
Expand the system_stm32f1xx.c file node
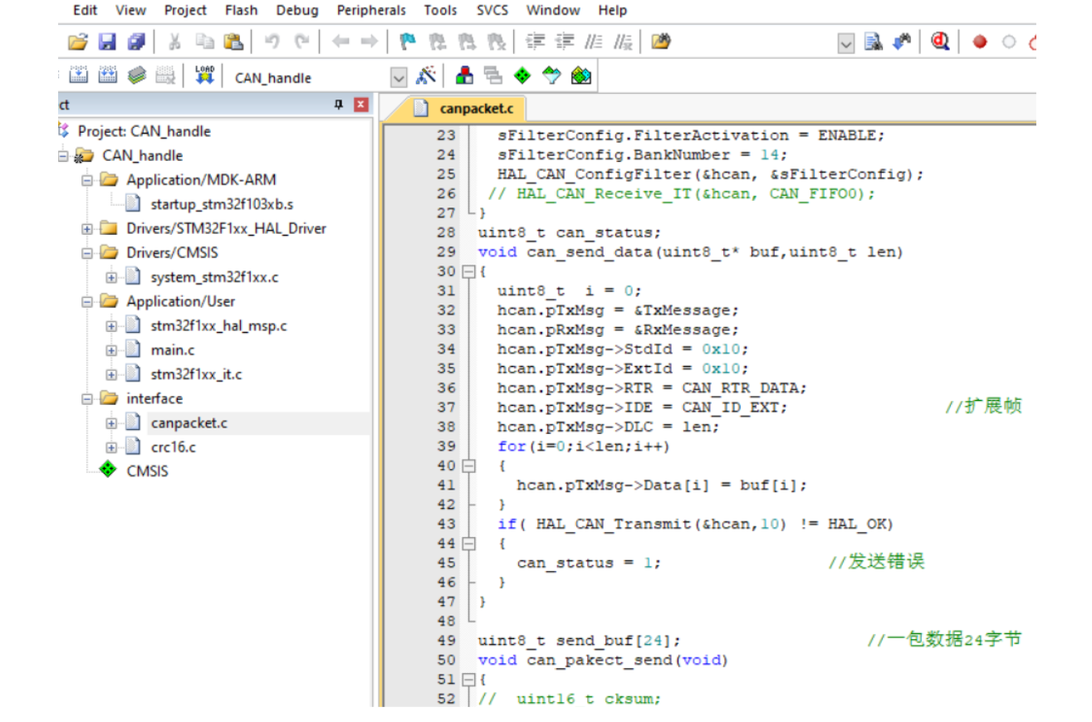111,277
